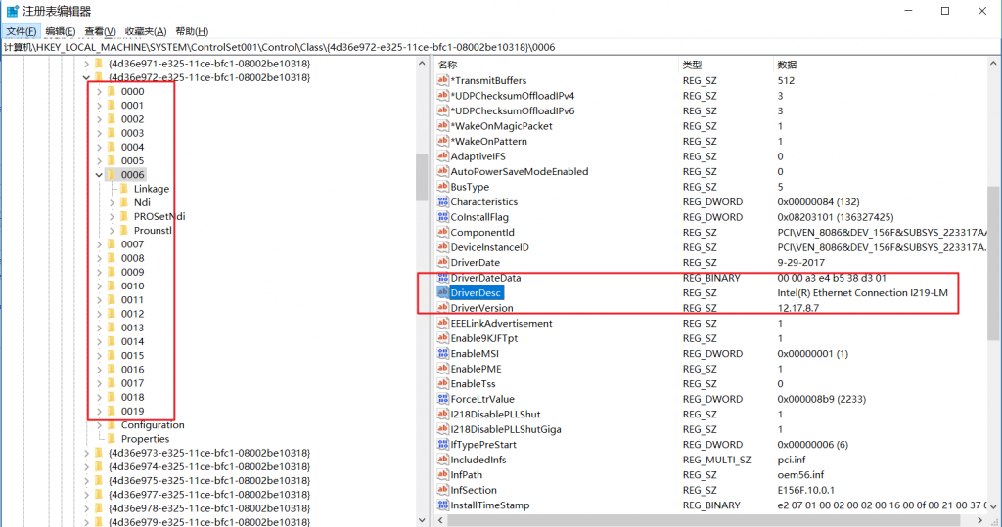Screen dimensions: 1002x527
Task: Click the Registry Editor app icon in title bar
Action: 12,11
